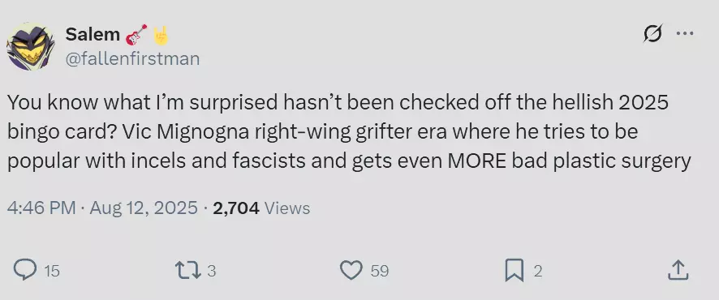Like the post with the heart icon

click(x=351, y=270)
